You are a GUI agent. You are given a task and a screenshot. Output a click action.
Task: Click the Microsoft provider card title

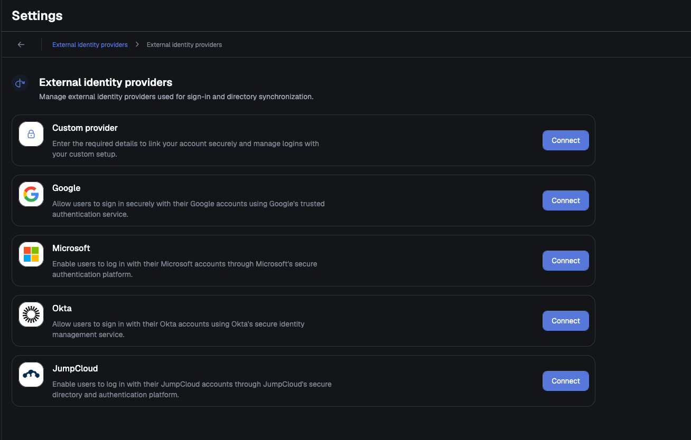coord(71,248)
